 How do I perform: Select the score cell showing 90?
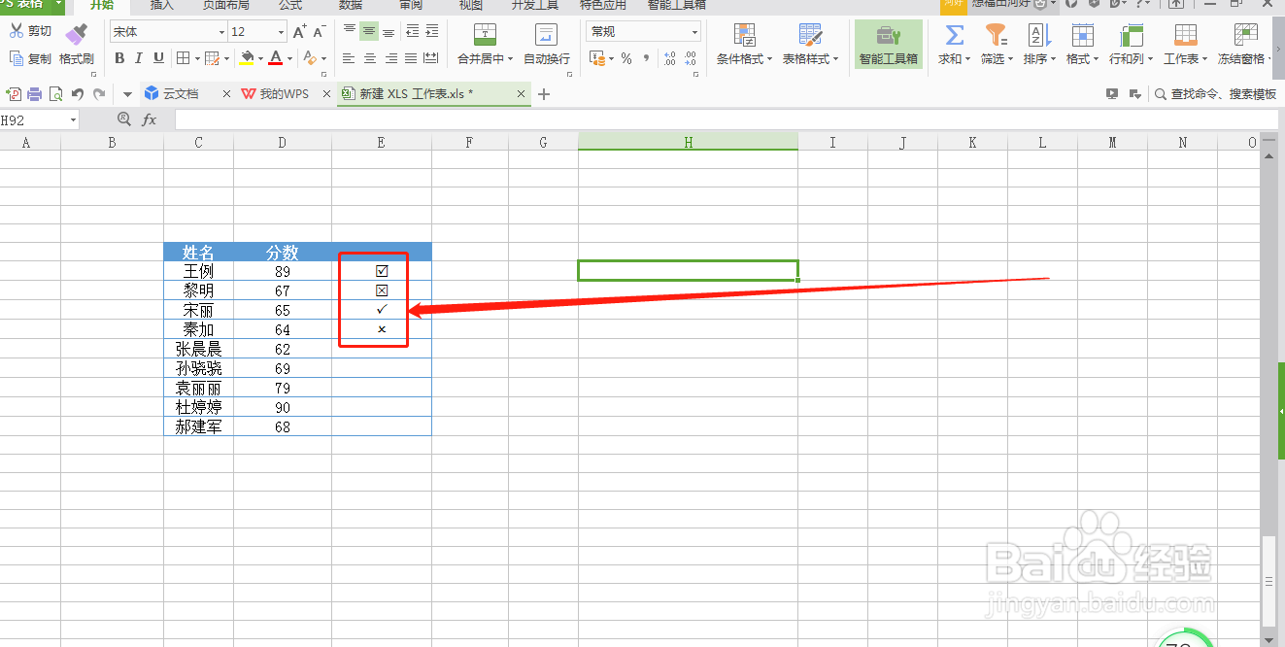pos(282,407)
